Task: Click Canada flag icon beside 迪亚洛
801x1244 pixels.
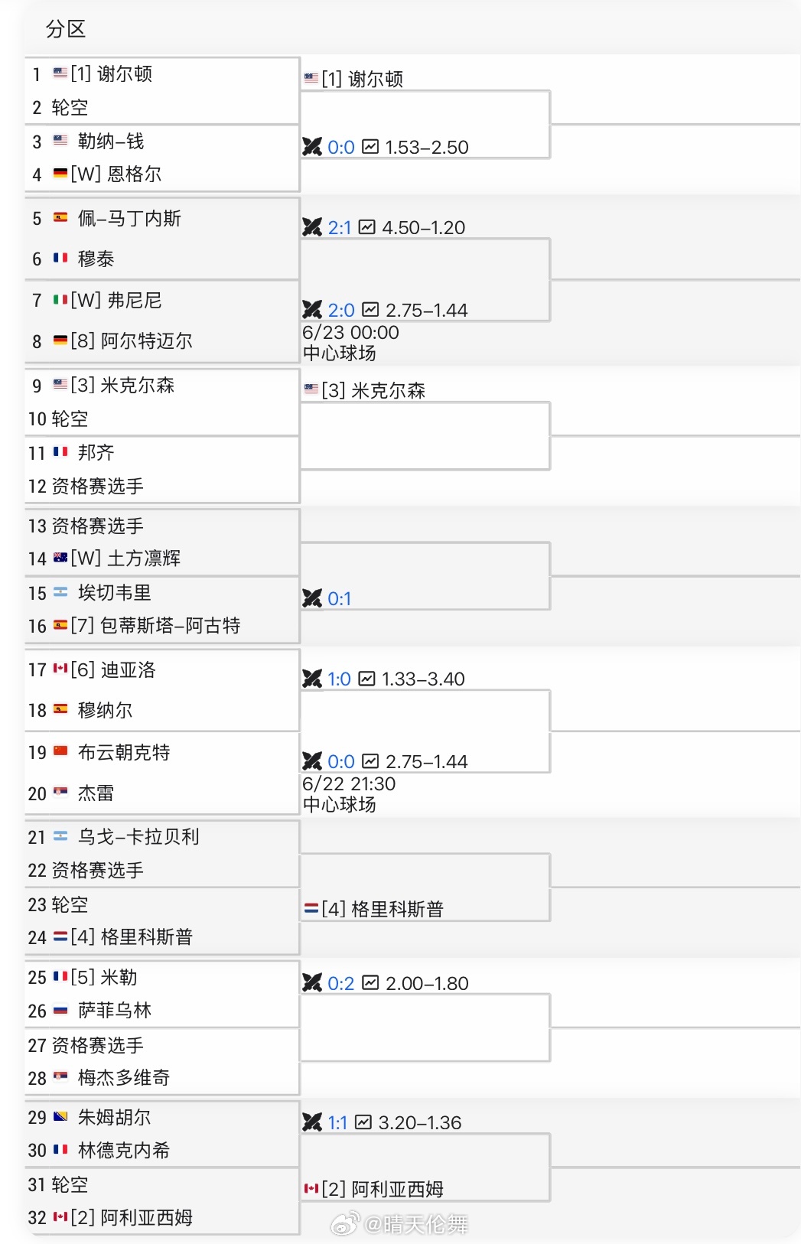Action: click(60, 669)
